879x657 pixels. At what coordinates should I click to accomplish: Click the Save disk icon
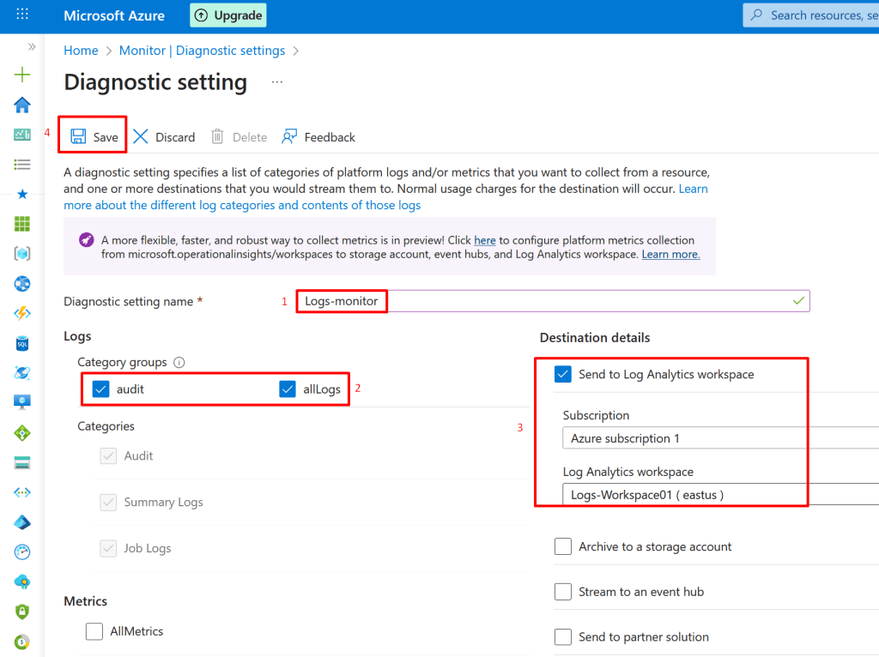pos(78,136)
